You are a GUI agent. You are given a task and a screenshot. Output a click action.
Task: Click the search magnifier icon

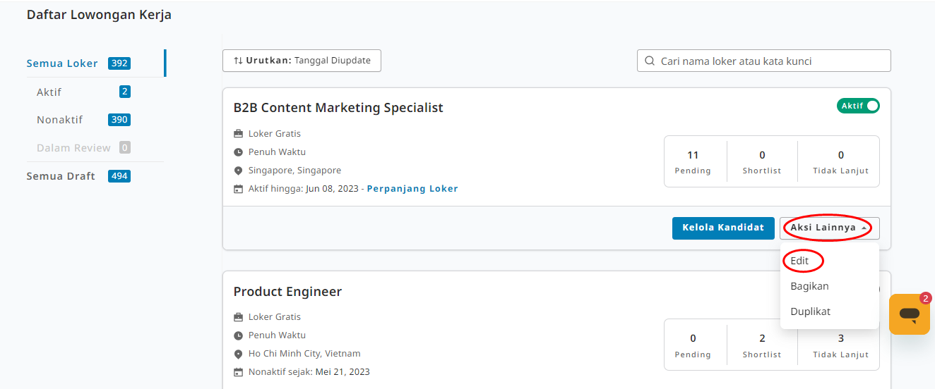(649, 61)
